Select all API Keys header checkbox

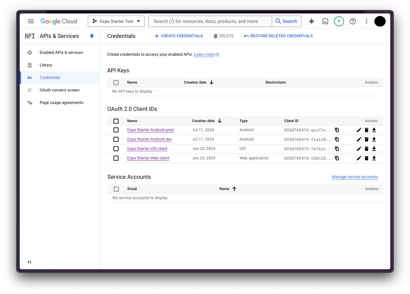116,83
